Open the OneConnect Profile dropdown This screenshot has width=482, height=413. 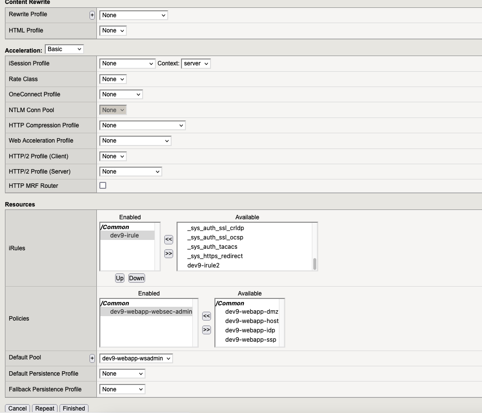[121, 94]
